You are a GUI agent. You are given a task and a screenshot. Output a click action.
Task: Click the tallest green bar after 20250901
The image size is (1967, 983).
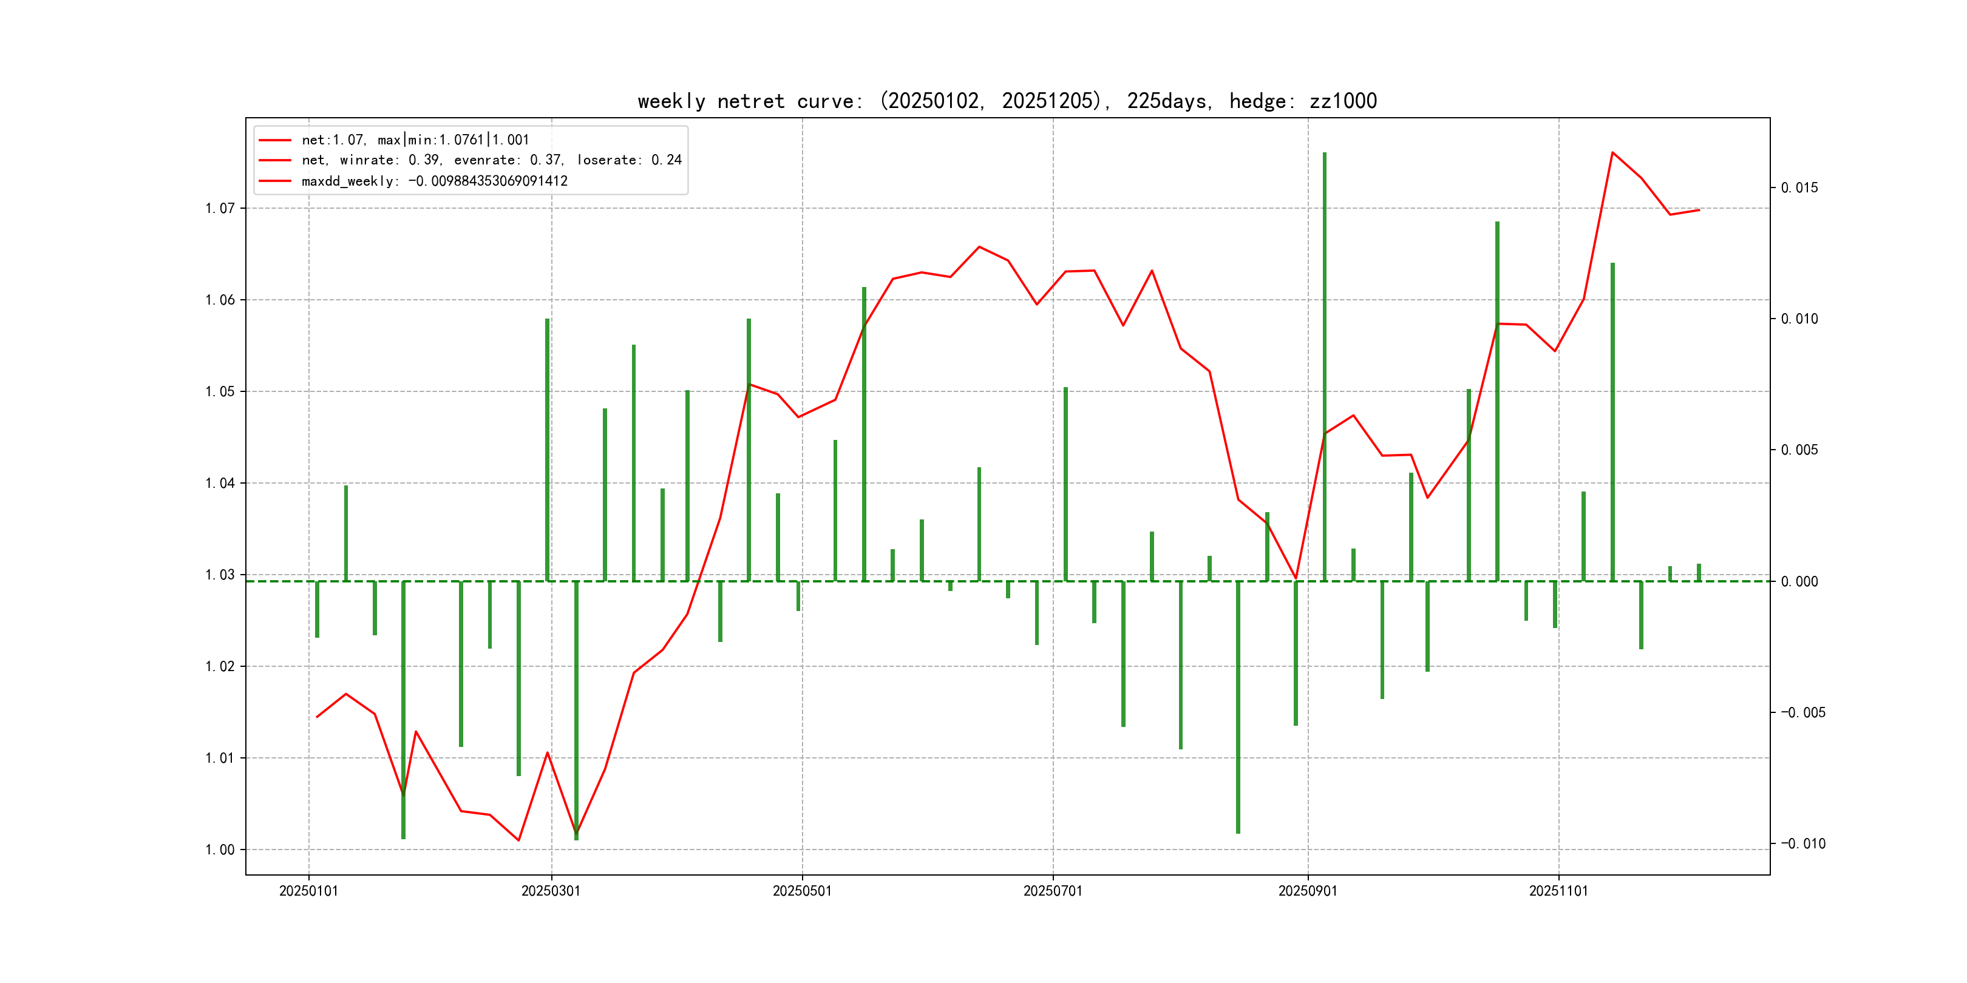pos(1324,367)
